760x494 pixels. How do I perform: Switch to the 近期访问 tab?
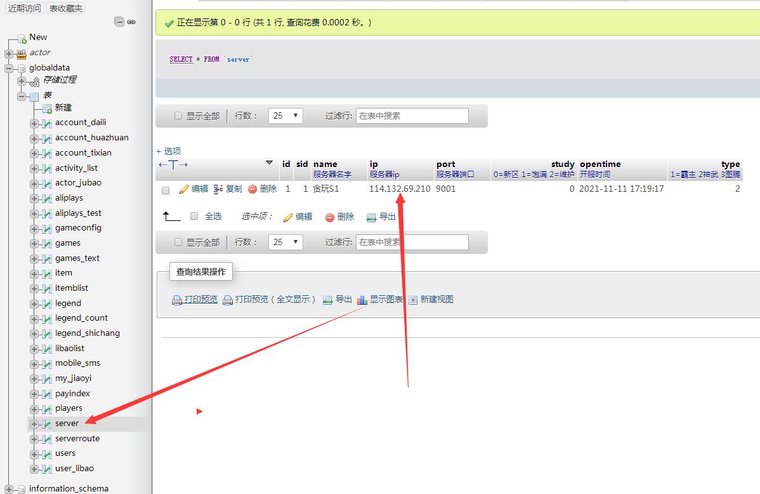(25, 8)
